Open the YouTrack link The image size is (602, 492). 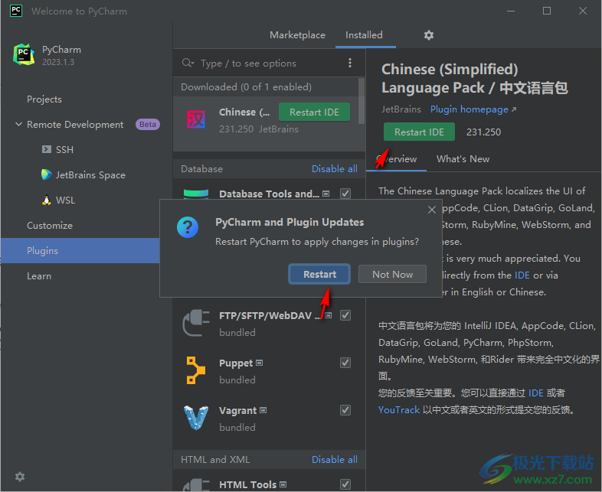[x=399, y=410]
